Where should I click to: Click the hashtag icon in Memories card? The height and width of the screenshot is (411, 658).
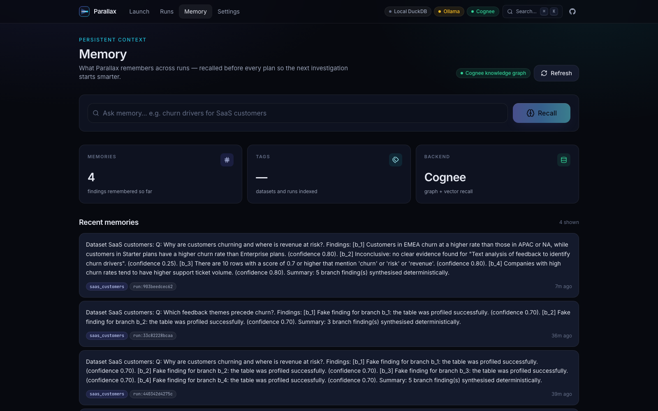coord(227,160)
